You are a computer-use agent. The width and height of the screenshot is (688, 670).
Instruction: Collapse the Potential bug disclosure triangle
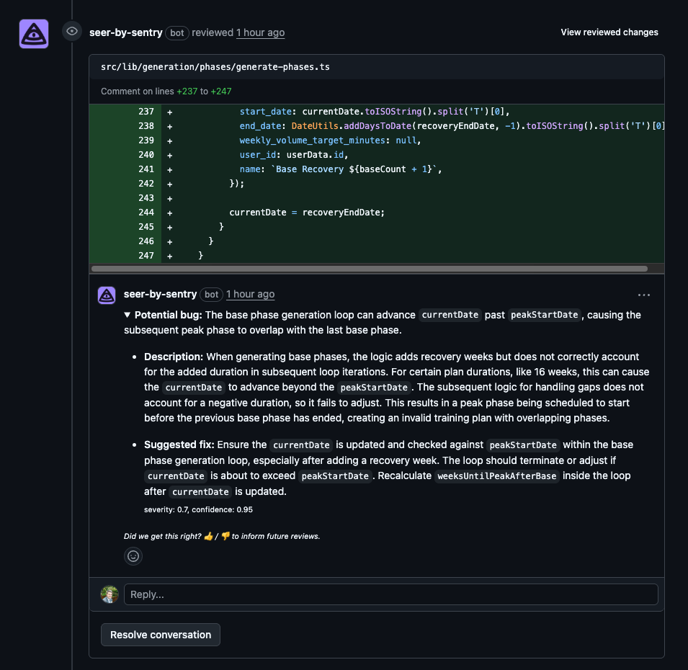(126, 315)
